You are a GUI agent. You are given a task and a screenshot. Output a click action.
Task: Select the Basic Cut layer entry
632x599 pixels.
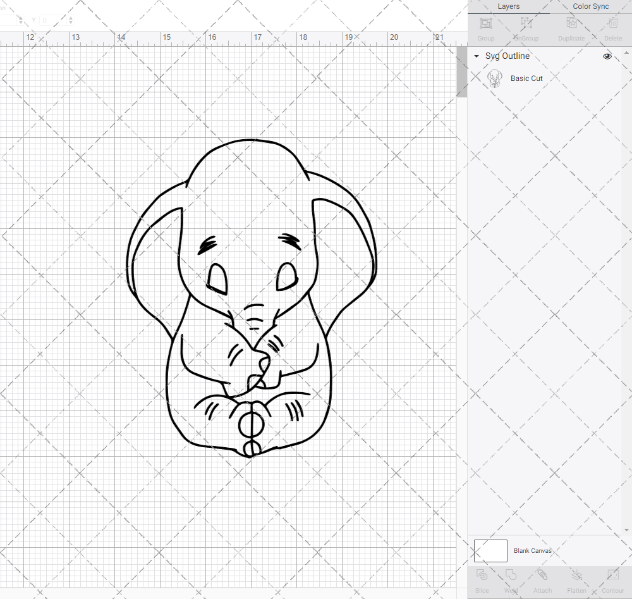pos(526,78)
